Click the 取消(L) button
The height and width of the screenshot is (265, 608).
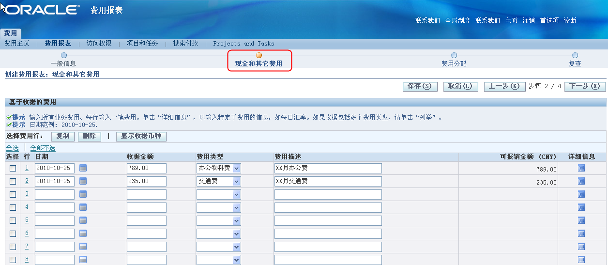coord(460,86)
